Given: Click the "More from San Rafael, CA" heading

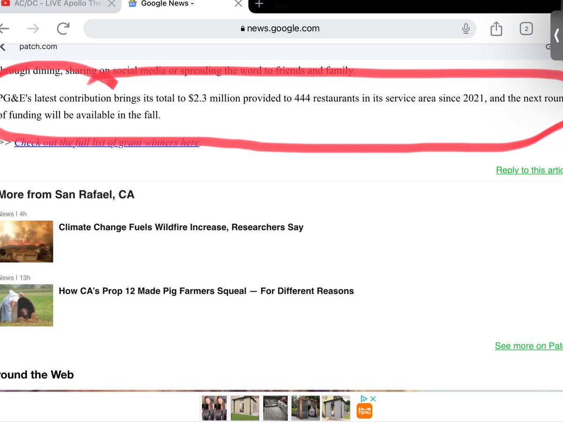Looking at the screenshot, I should [x=67, y=195].
